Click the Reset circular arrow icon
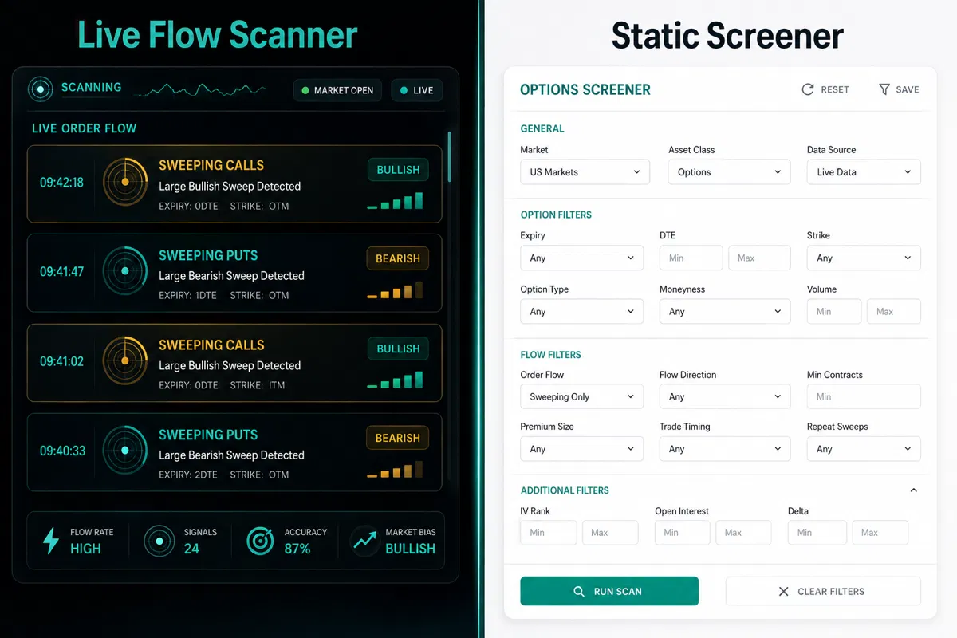Viewport: 957px width, 638px height. click(x=808, y=89)
